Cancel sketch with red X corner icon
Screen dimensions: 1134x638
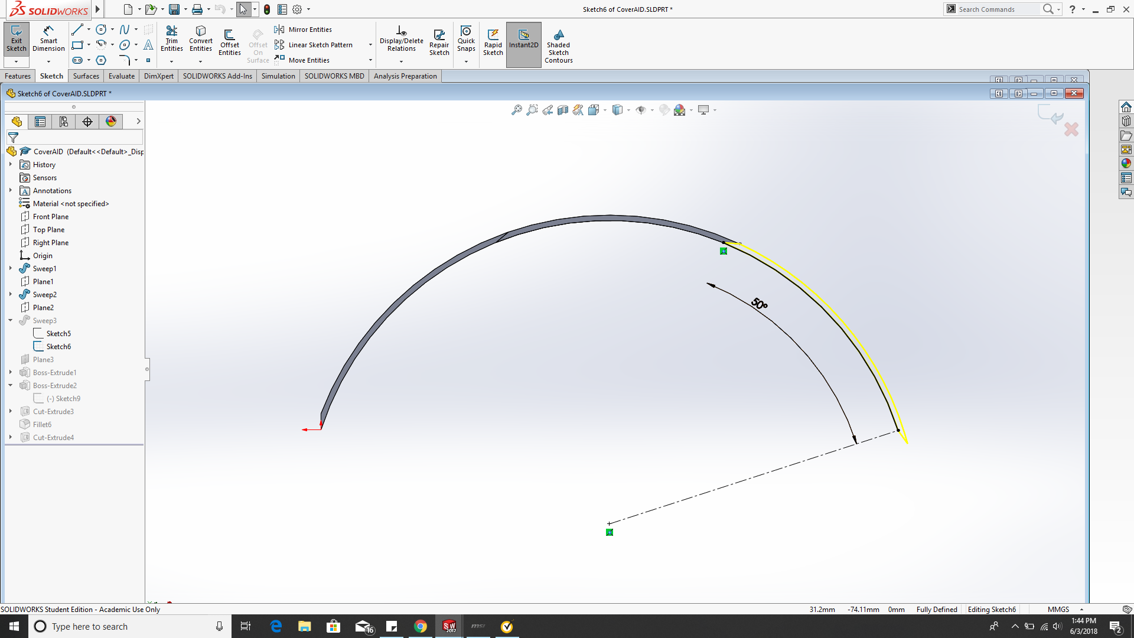[x=1071, y=129]
